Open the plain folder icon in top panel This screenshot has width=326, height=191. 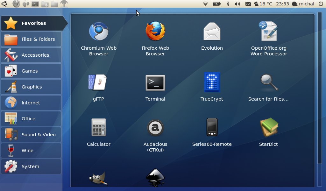(x=54, y=4)
